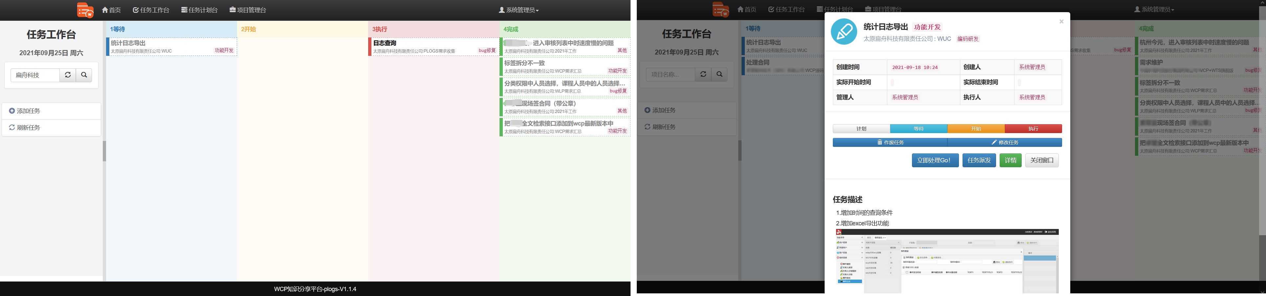Click the 任务派发 button
1266x296 pixels.
coord(979,160)
